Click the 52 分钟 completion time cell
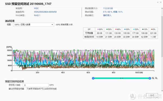The width and height of the screenshot is (163, 101). click(144, 37)
